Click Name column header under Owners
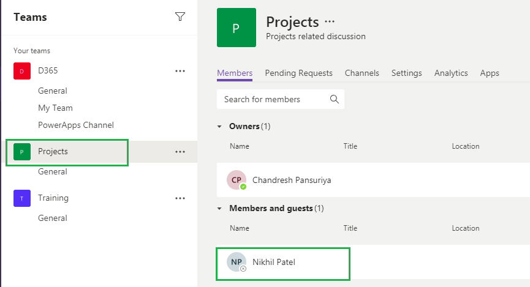The image size is (530, 287). 240,146
